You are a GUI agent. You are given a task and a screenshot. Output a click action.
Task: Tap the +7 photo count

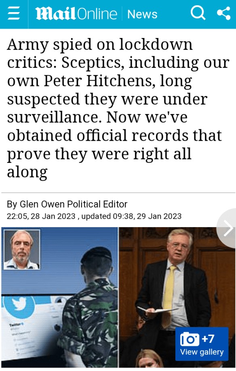(x=208, y=339)
